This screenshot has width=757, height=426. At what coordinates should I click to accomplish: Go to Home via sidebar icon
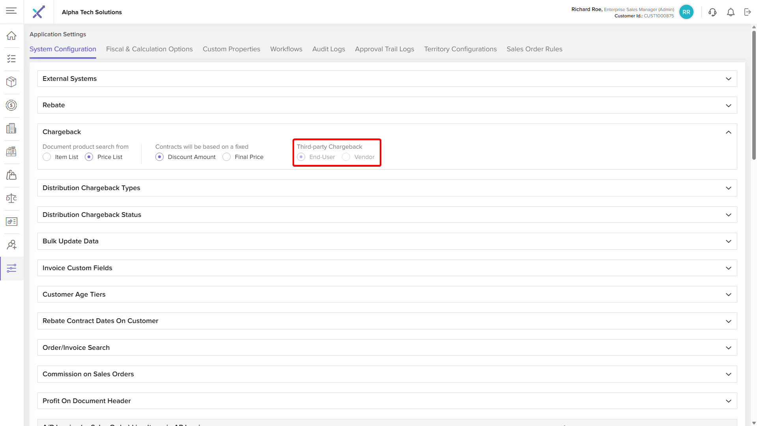11,35
